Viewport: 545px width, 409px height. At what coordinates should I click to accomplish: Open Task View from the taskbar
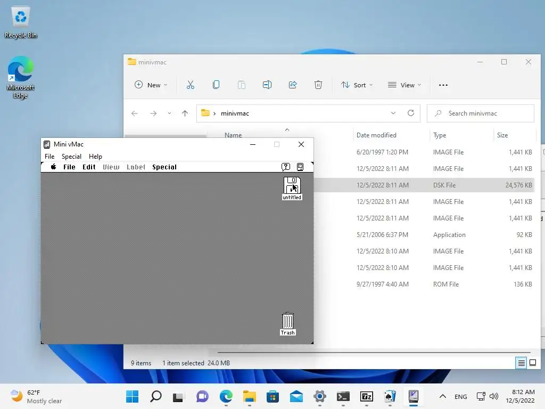pyautogui.click(x=178, y=396)
